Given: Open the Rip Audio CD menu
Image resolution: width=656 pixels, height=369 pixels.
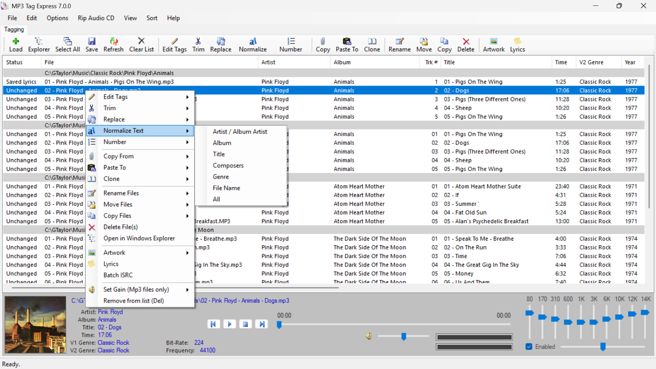Looking at the screenshot, I should 96,18.
